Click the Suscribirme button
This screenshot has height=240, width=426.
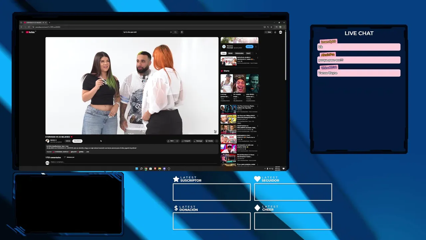77,141
